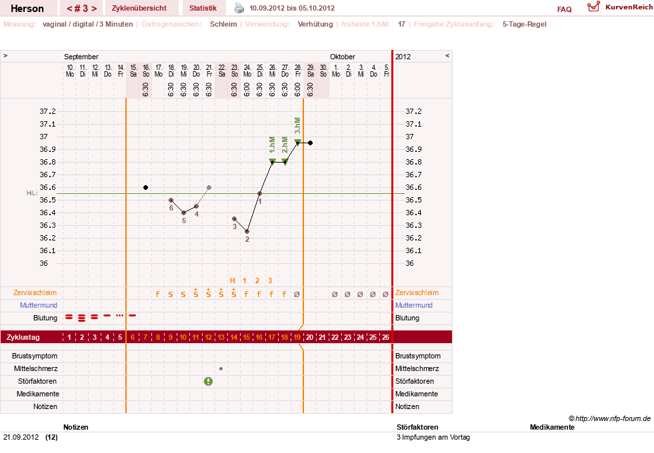Click the Mittelschmerz label on the right

(417, 368)
